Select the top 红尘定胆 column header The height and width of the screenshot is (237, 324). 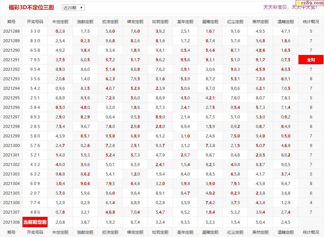click(x=235, y=22)
